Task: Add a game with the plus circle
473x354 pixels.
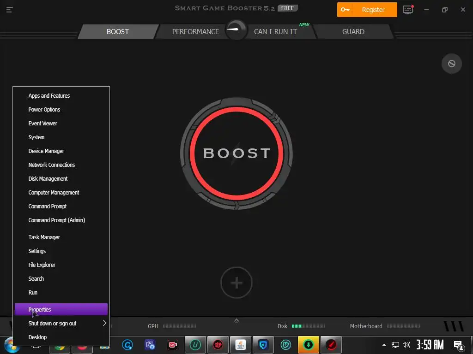Action: (236, 283)
